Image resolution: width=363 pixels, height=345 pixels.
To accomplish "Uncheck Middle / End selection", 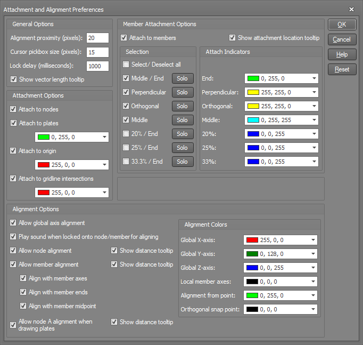I will tap(126, 78).
